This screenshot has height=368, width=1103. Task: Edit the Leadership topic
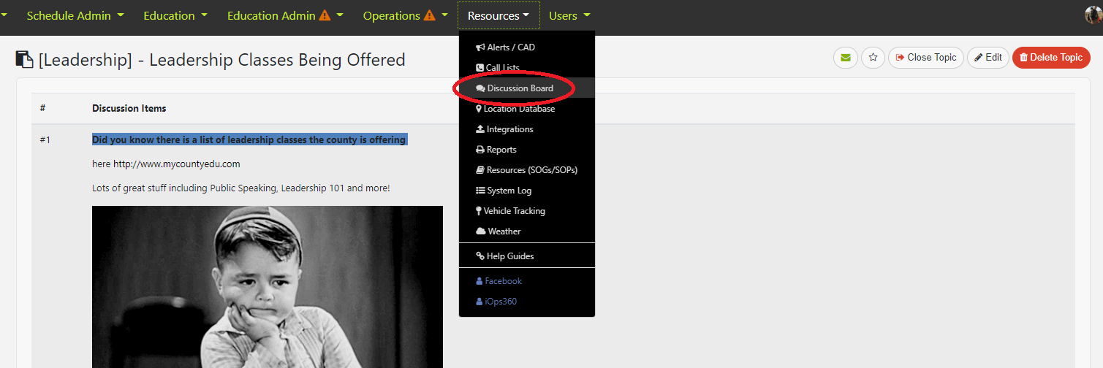(x=988, y=58)
